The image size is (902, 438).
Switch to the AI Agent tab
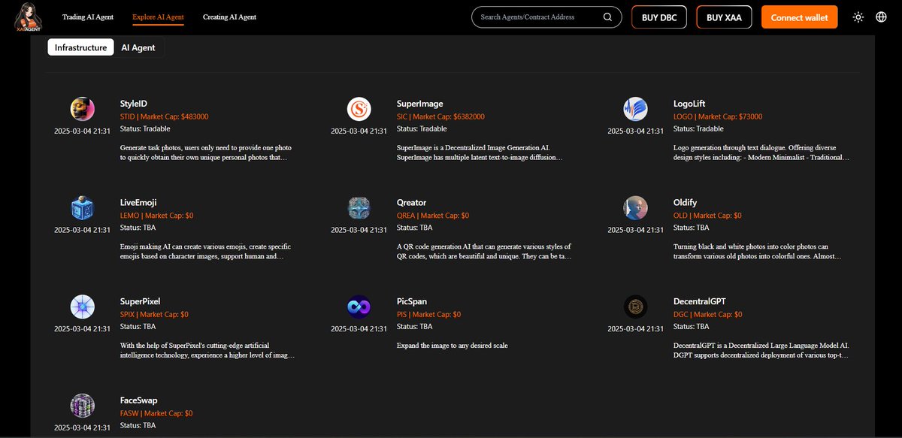coord(138,47)
